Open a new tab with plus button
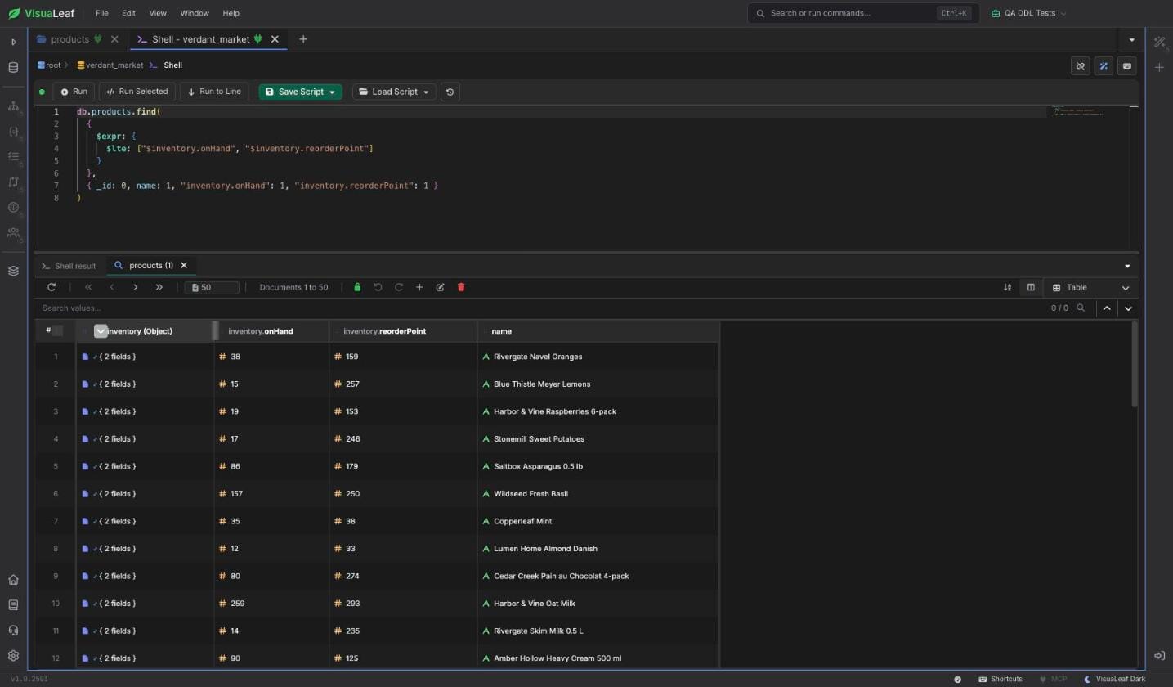 coord(303,39)
